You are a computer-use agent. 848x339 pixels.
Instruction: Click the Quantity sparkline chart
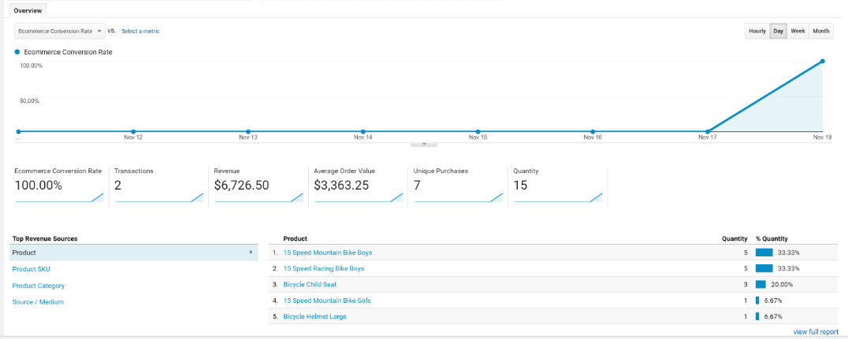point(557,198)
